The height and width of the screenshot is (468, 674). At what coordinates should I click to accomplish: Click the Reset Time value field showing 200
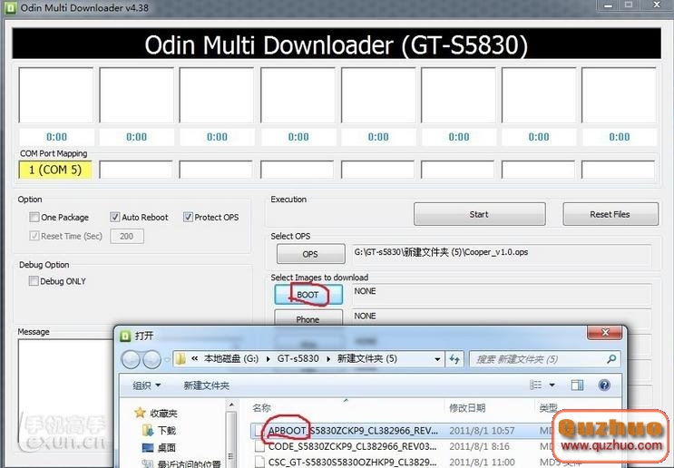pyautogui.click(x=127, y=236)
